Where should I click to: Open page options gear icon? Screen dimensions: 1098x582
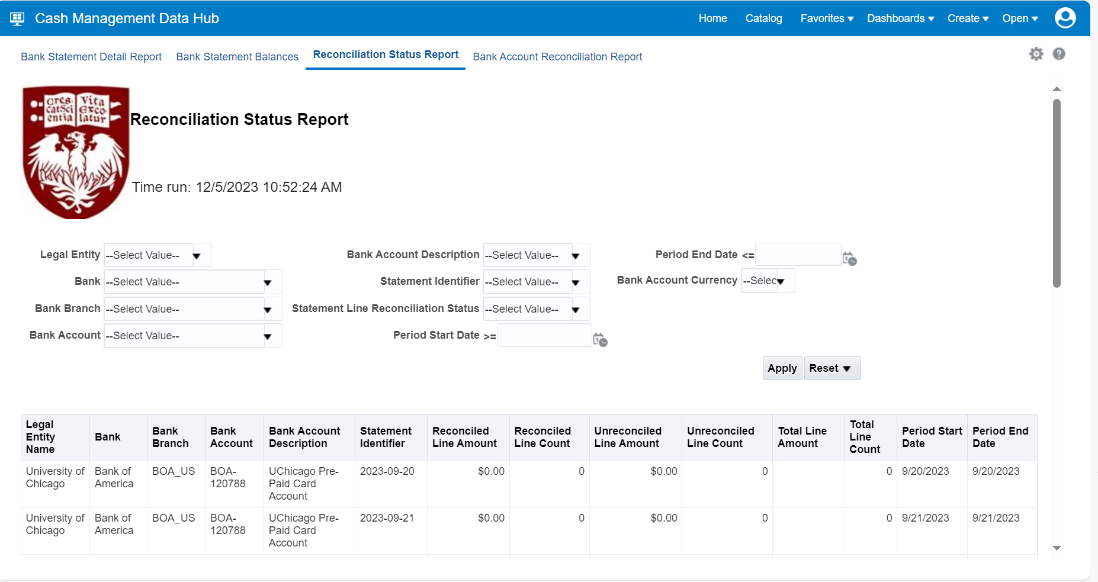click(1036, 54)
